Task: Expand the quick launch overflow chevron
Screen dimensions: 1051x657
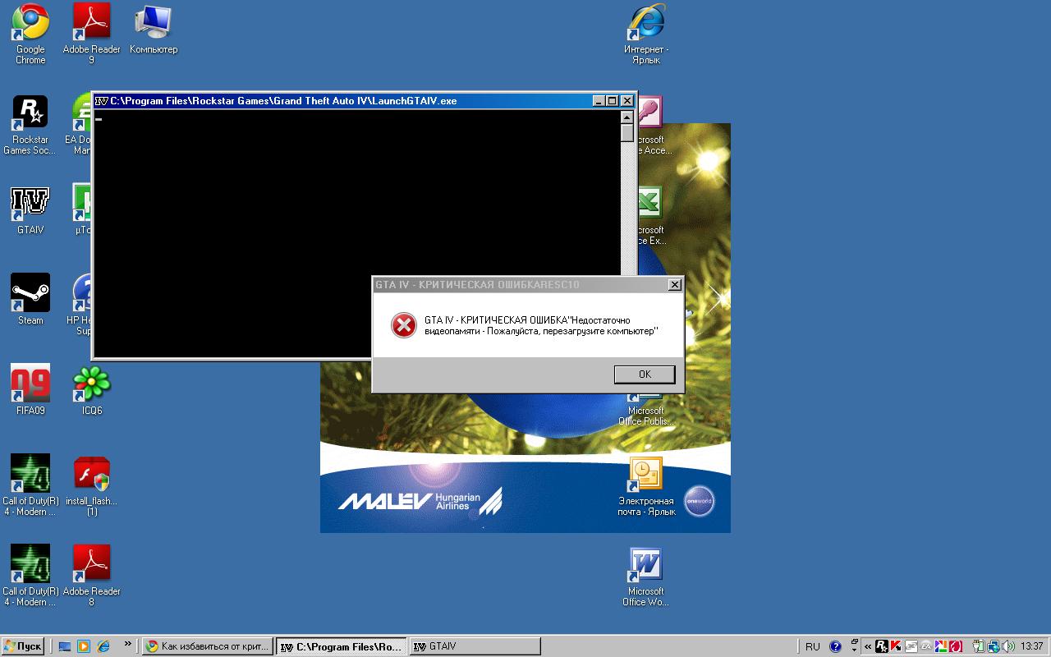Action: coord(128,645)
